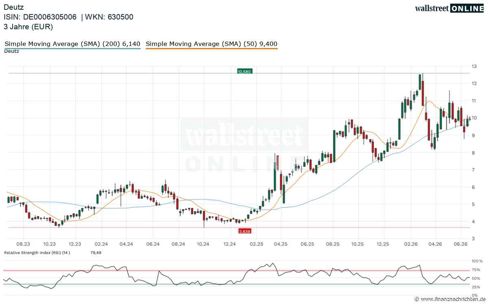Click the 3 Jahre (EUR) label
This screenshot has width=488, height=305.
(28, 27)
